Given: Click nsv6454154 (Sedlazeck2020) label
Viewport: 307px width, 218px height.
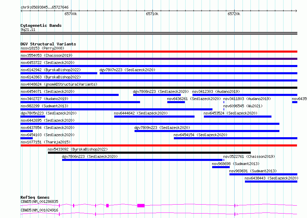Looking at the screenshot, I should point(200,135).
